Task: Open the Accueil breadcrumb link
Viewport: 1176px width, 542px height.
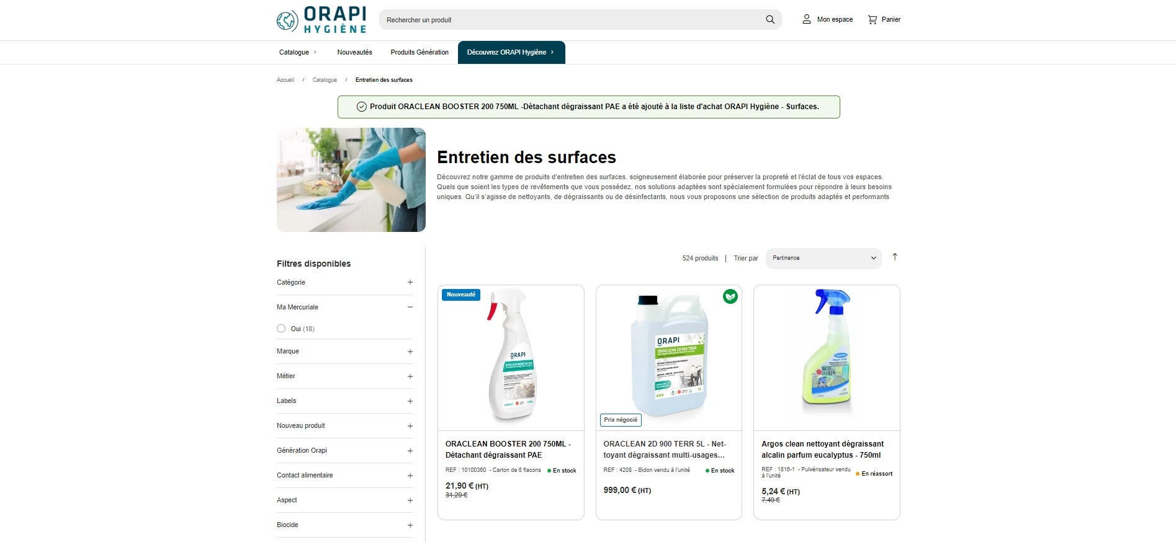Action: 285,80
